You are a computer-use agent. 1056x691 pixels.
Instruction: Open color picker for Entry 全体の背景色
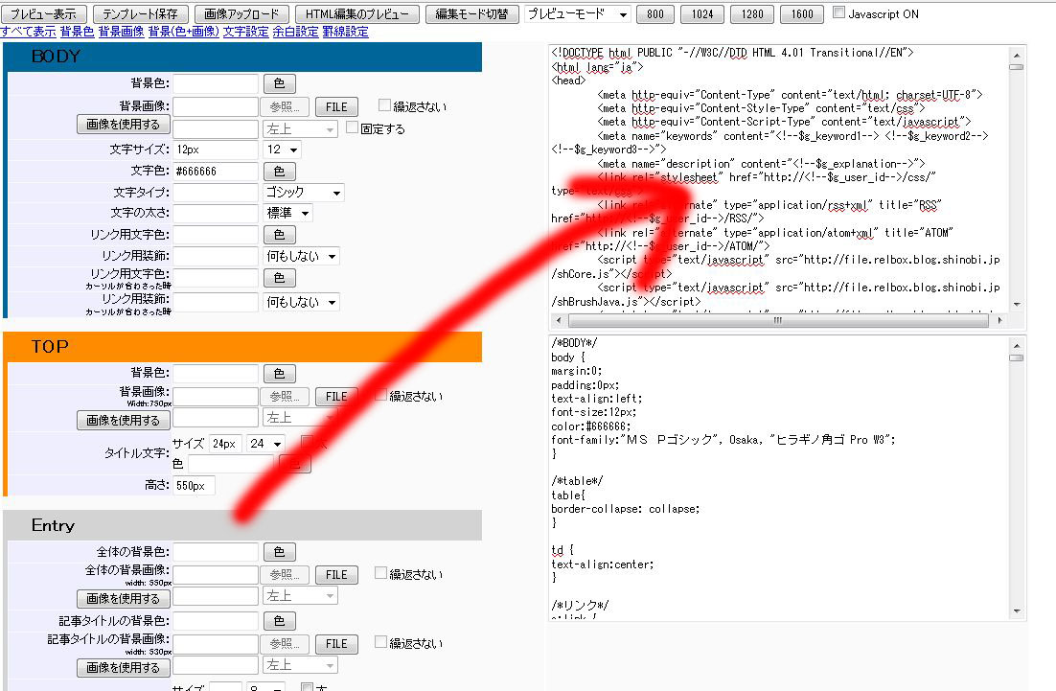280,552
